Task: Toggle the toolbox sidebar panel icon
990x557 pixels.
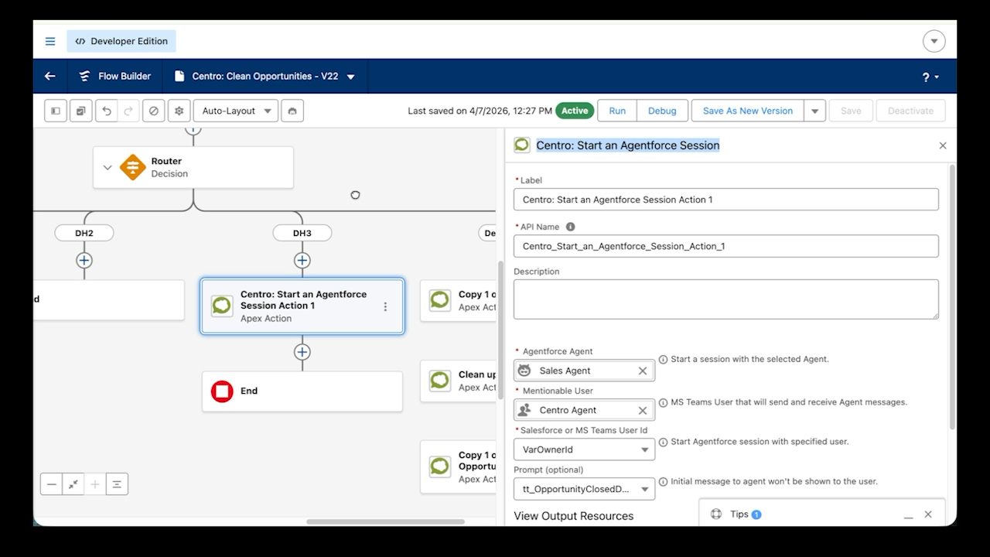Action: coord(56,111)
